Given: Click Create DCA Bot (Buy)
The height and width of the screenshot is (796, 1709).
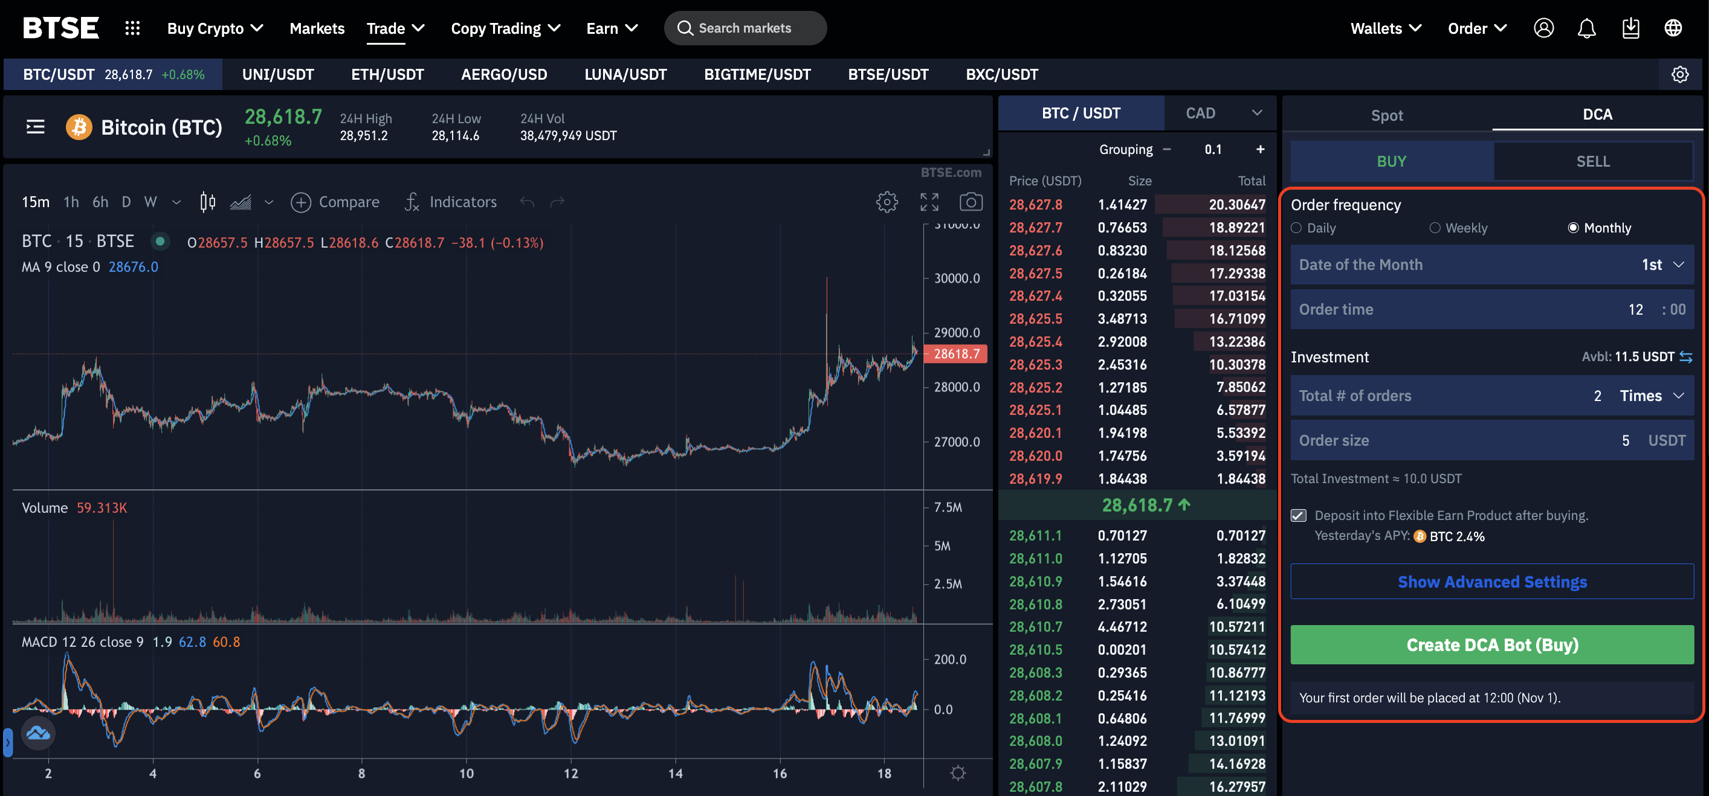Looking at the screenshot, I should [1491, 644].
